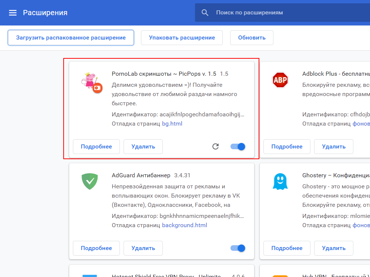Click AdGuard identifier text bgnkhhnnamicmpeenaelnjfhik
This screenshot has width=370, height=277.
click(202, 216)
